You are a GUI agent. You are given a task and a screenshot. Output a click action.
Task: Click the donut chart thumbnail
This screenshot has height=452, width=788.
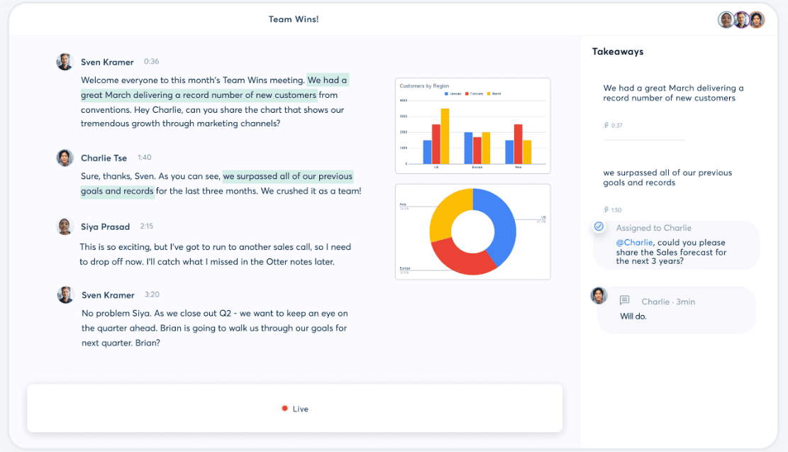472,231
